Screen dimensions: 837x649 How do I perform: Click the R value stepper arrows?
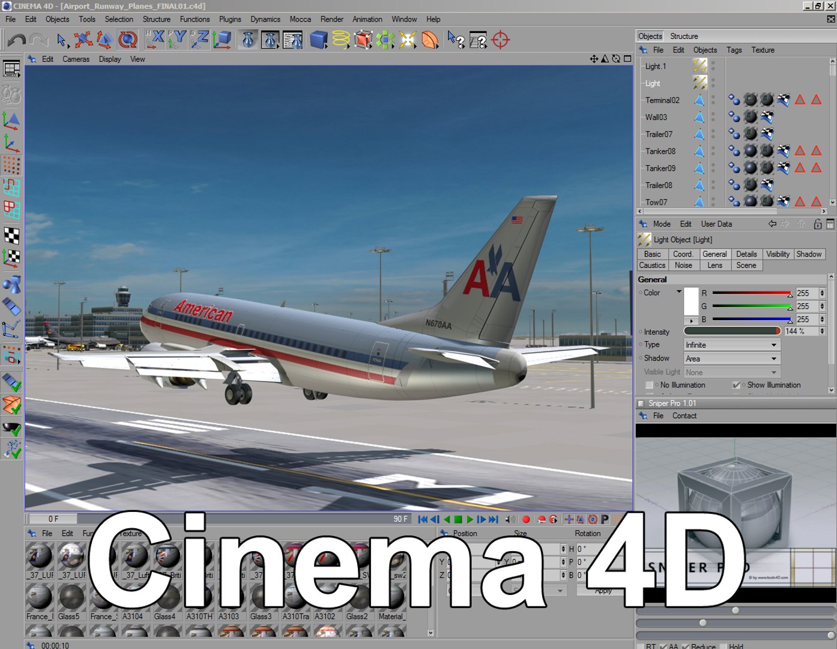tap(822, 293)
